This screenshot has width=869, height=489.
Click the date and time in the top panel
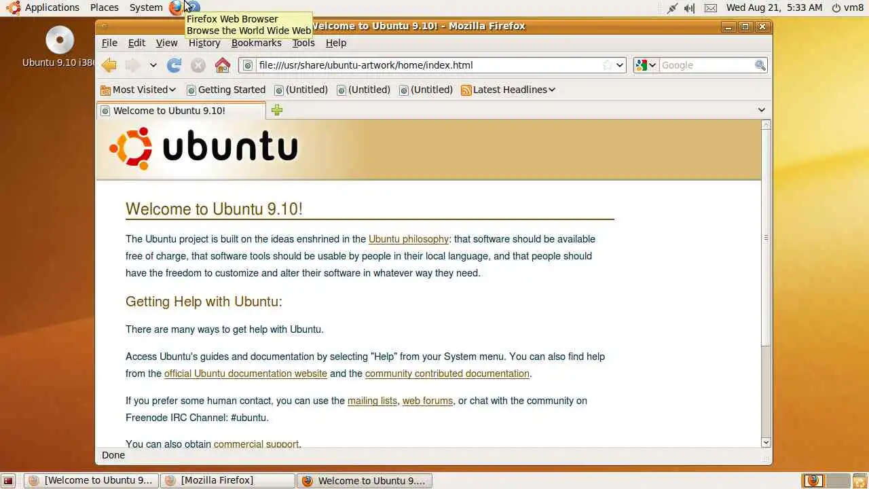[774, 7]
